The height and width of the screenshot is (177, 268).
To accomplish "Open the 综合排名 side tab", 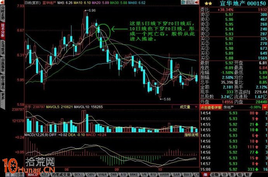I will (3, 83).
